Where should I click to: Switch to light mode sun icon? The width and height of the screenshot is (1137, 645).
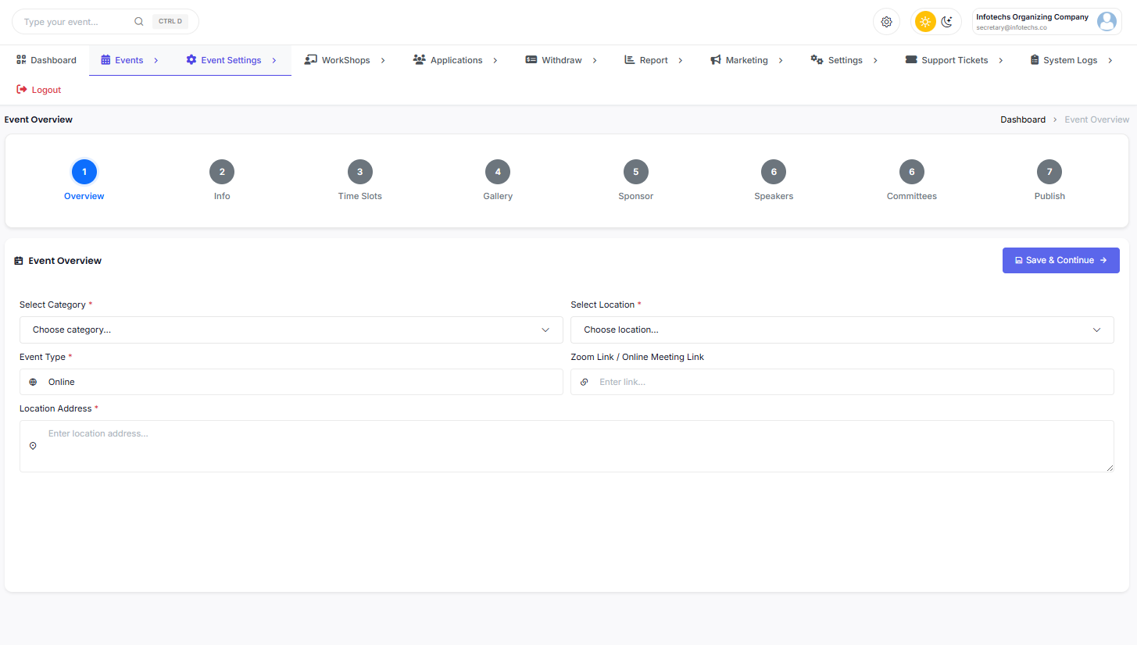pyautogui.click(x=925, y=22)
